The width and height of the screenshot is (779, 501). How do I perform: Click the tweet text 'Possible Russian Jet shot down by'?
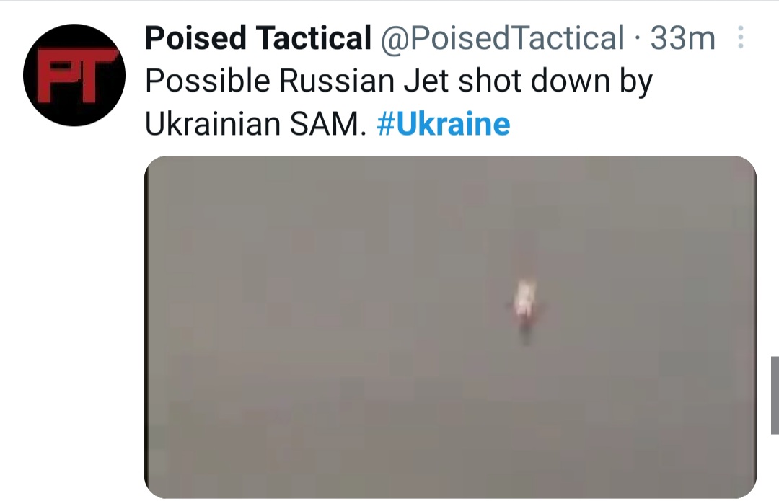coord(399,81)
